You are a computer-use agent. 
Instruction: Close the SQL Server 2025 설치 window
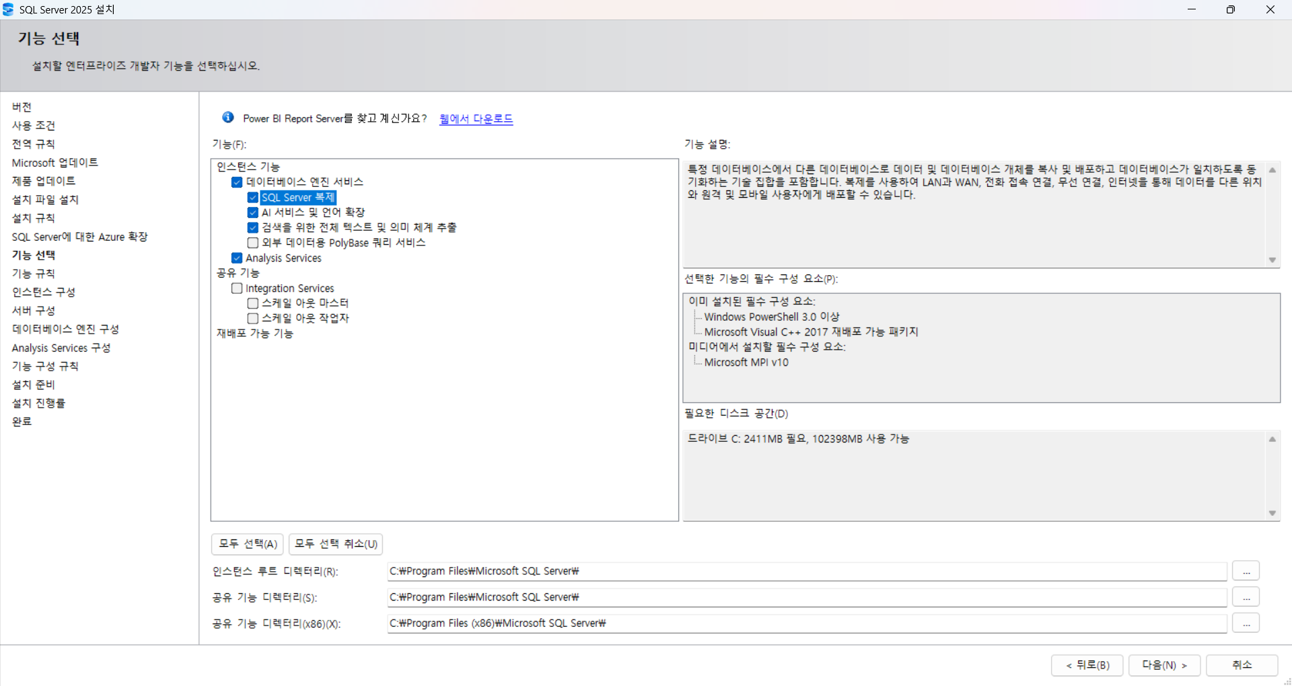coord(1270,9)
